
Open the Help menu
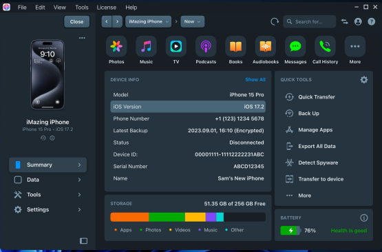(131, 8)
